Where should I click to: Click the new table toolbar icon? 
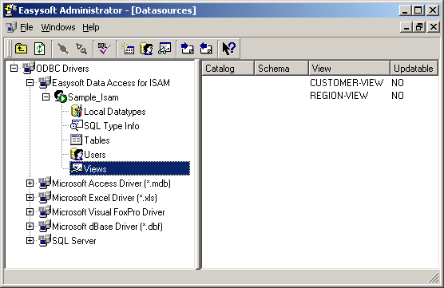pos(128,49)
